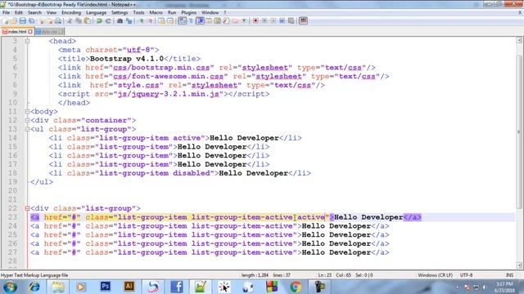
Task: Save the document with the Save icon
Action: coord(22,21)
